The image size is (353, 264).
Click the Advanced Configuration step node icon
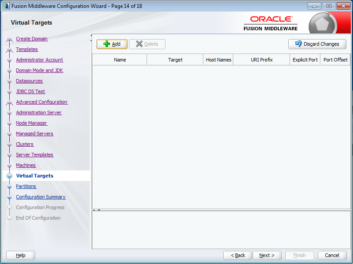click(x=9, y=102)
